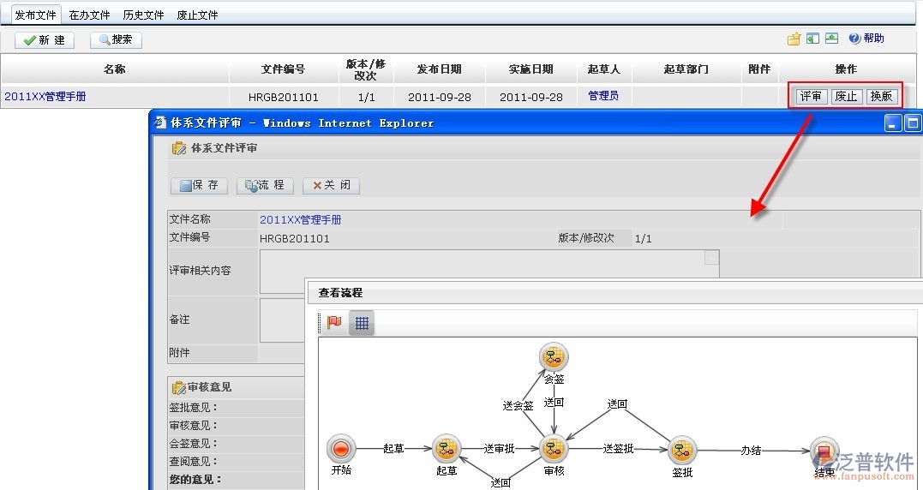The image size is (923, 490).
Task: Select the 会签 workflow node
Action: pos(554,357)
